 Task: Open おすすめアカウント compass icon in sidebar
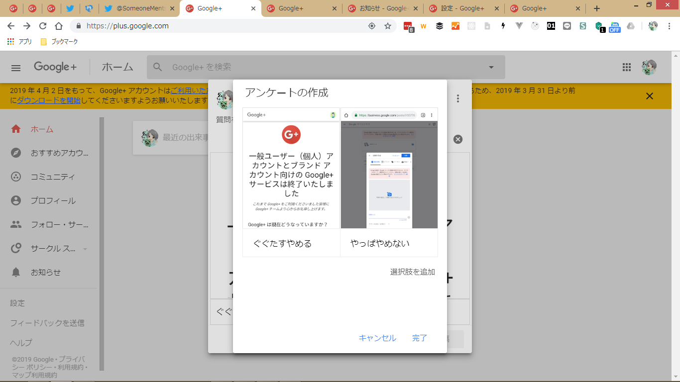16,153
